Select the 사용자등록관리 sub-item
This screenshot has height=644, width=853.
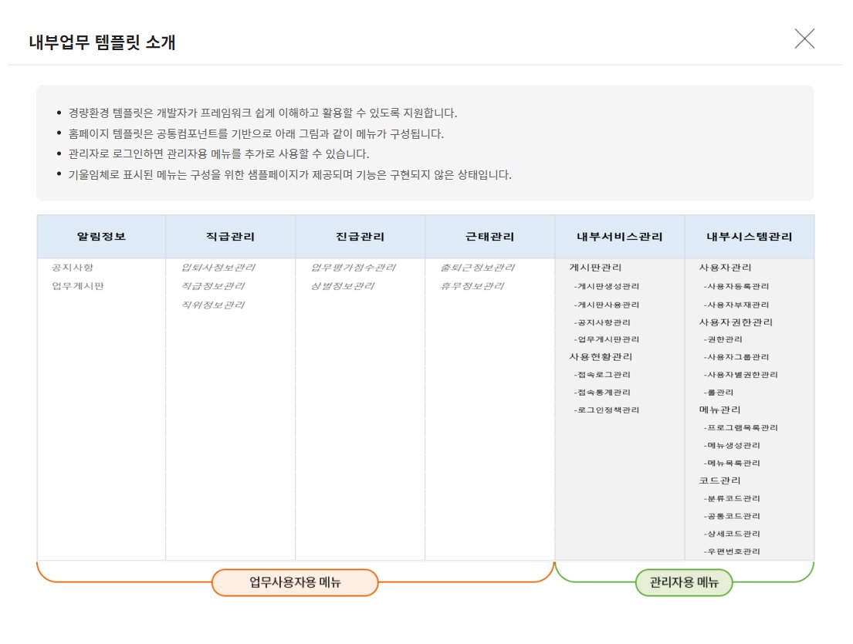pos(736,286)
